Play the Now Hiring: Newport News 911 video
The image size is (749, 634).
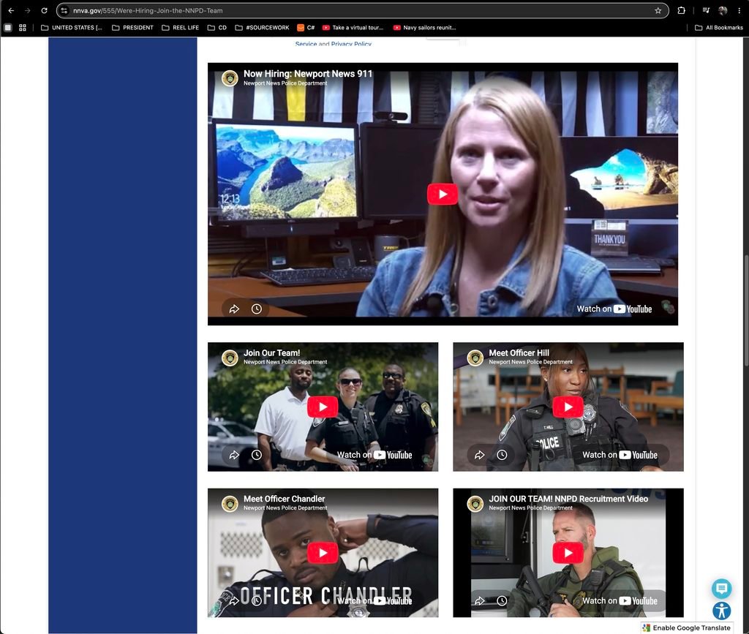pos(443,195)
